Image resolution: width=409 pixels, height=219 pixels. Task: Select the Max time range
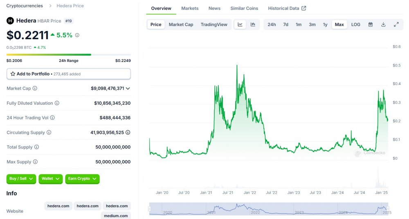coord(339,24)
